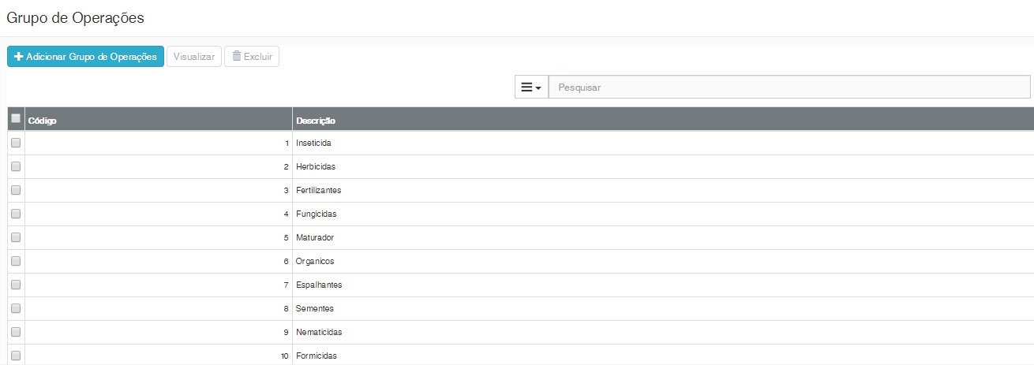The width and height of the screenshot is (1034, 365).
Task: Click the Inseticida description cell
Action: pyautogui.click(x=314, y=143)
